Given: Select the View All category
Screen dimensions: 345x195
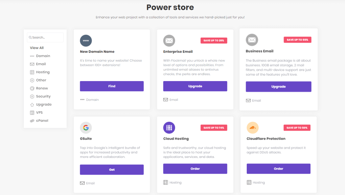Looking at the screenshot, I should pyautogui.click(x=37, y=48).
